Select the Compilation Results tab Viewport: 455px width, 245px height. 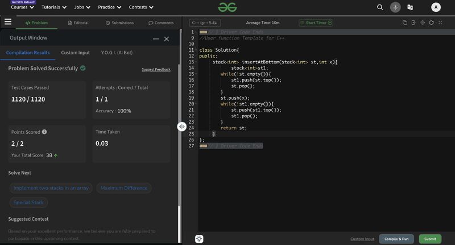pos(28,53)
